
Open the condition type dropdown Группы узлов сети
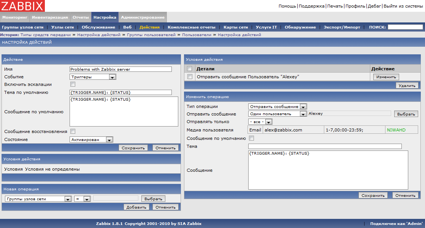click(38, 199)
